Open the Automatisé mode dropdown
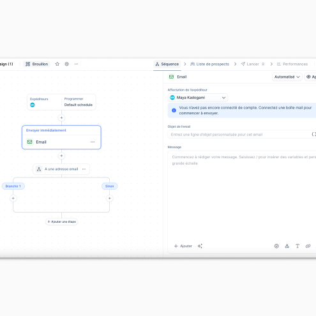The width and height of the screenshot is (316, 316). click(x=287, y=77)
